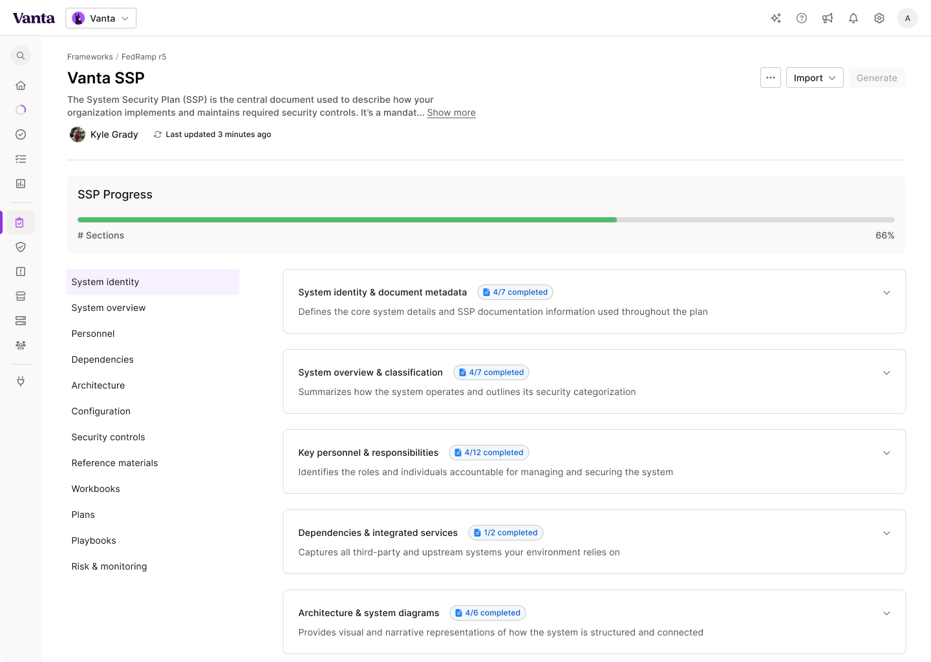Click the Vanta SSP page title

tap(106, 78)
